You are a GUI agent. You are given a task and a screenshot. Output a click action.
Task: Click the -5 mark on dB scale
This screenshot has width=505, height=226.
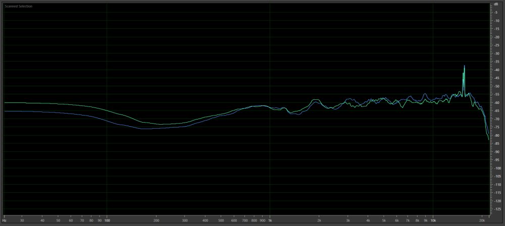click(x=497, y=12)
